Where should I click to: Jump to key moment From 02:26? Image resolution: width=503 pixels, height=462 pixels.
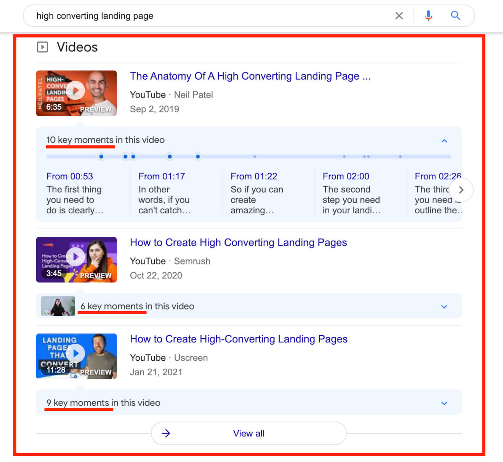point(438,176)
